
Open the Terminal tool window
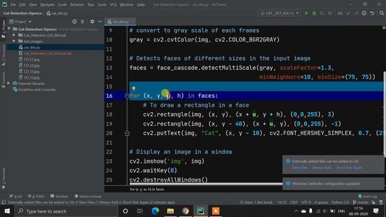click(x=59, y=197)
